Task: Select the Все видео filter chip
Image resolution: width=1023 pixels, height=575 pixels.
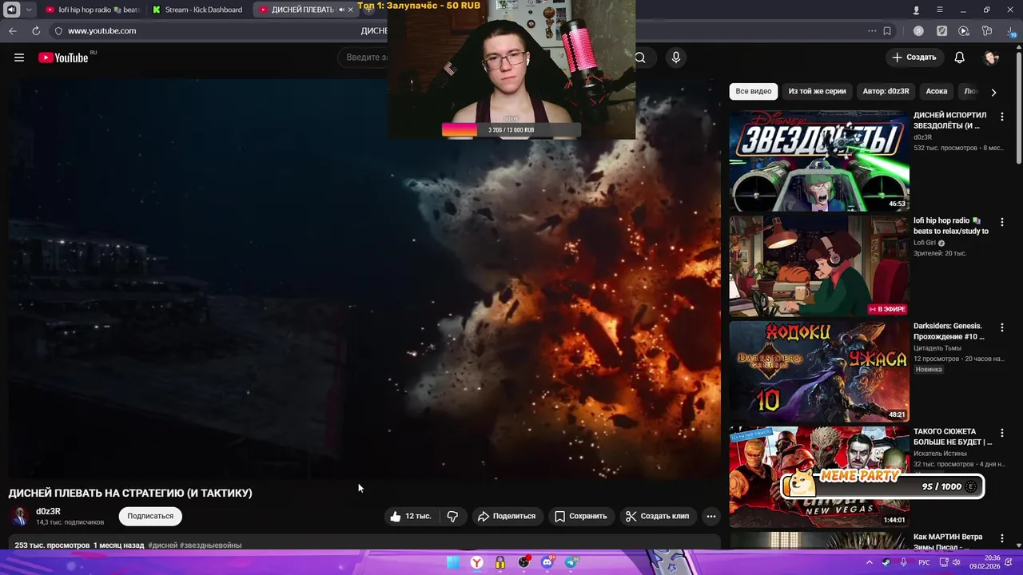Action: (754, 91)
